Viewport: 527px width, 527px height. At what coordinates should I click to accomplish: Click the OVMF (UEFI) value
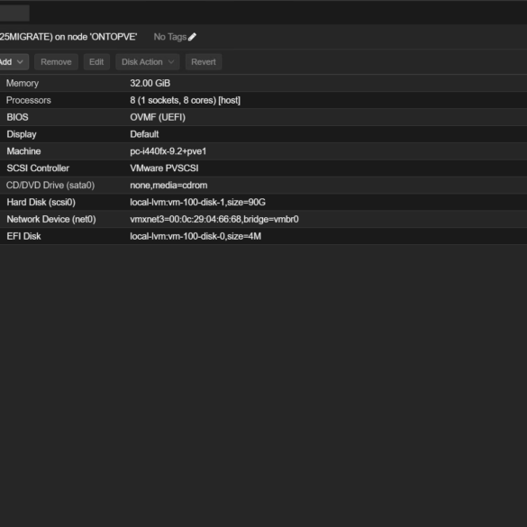[x=158, y=117]
